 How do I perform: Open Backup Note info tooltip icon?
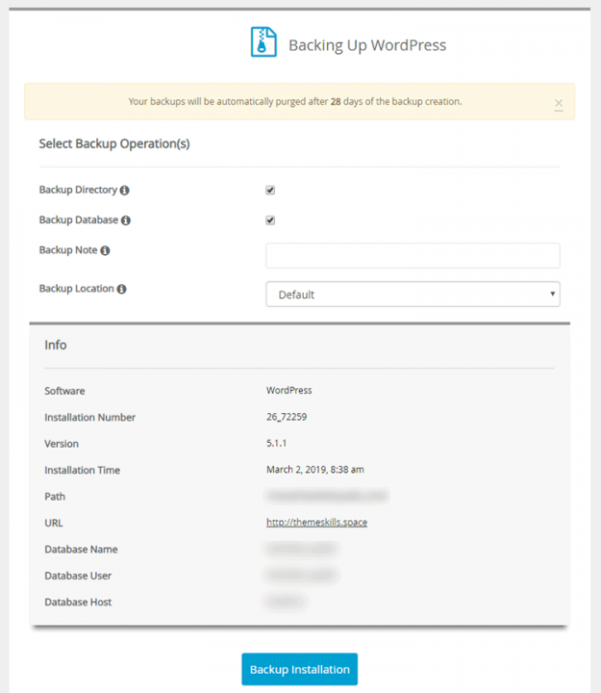click(105, 250)
